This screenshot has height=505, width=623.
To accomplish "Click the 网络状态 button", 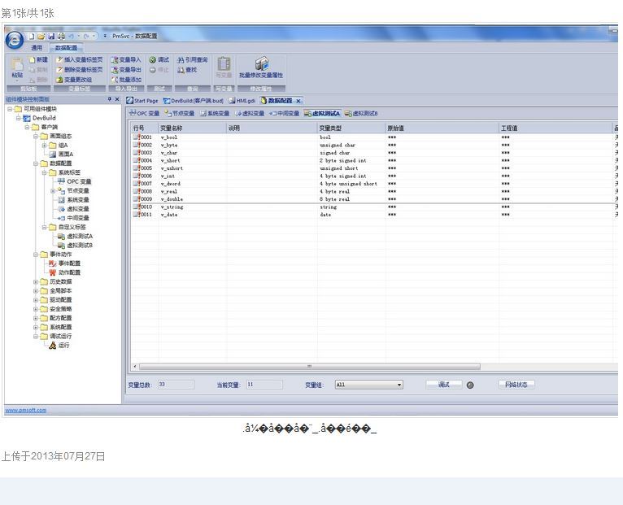I will pyautogui.click(x=516, y=385).
